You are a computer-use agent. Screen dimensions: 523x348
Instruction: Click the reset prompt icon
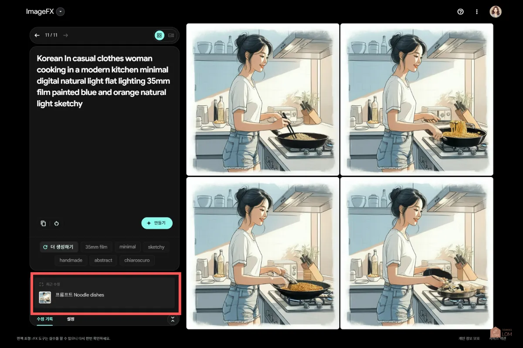56,223
